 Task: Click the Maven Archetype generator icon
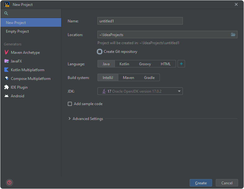pos(7,52)
